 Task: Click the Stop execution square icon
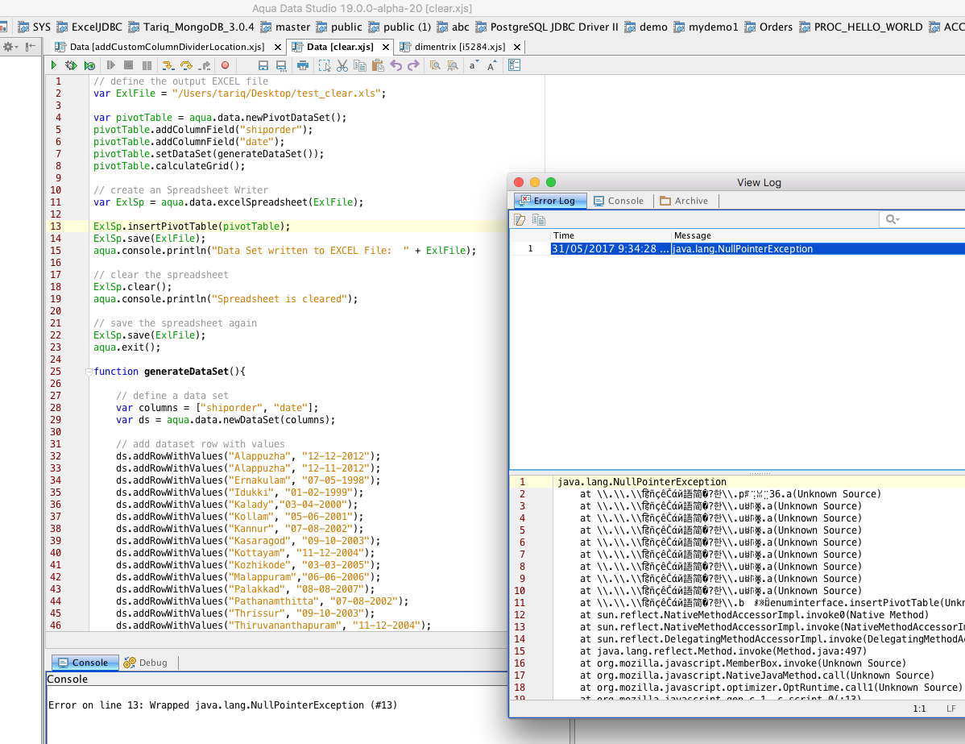coord(129,65)
